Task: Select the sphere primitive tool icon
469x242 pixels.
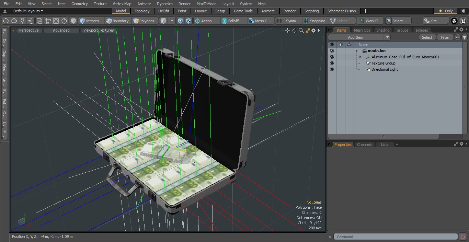Action: pyautogui.click(x=6, y=21)
